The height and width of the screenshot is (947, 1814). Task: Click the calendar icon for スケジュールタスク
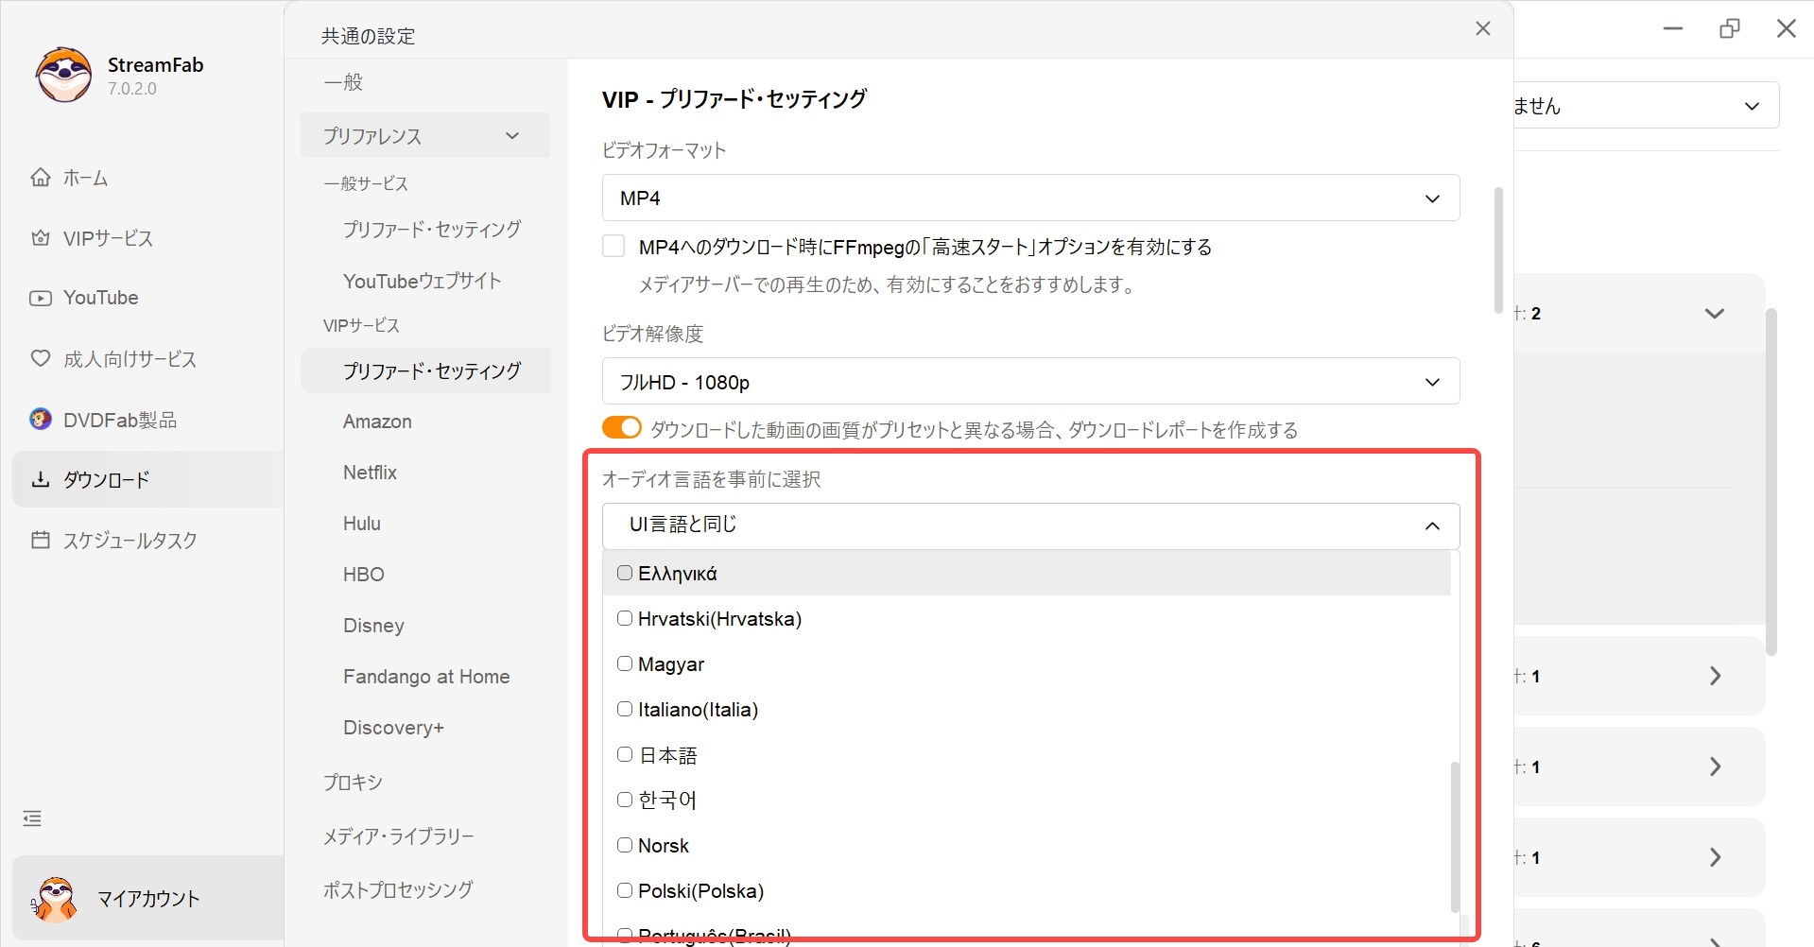coord(41,540)
